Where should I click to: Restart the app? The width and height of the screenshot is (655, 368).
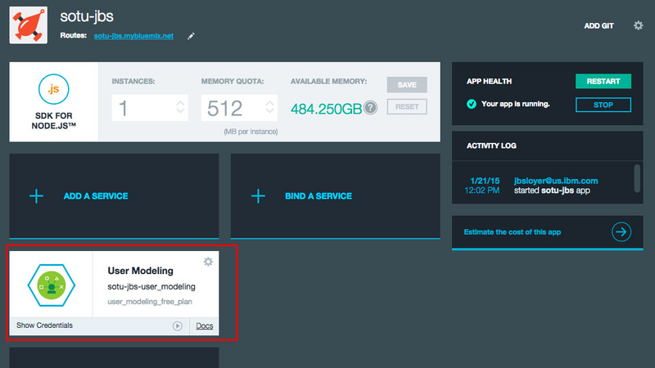coord(603,81)
